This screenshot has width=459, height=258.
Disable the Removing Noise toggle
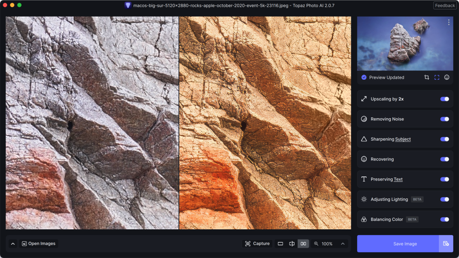tap(444, 119)
